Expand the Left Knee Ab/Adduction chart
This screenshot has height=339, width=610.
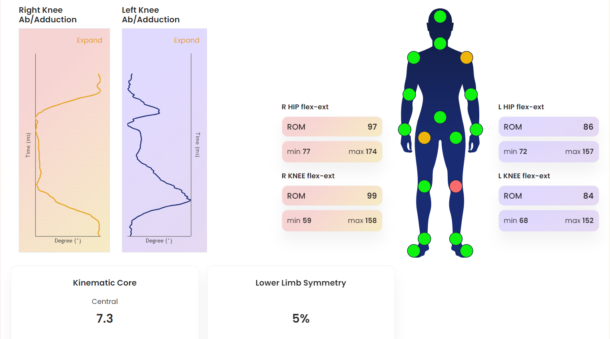[187, 40]
